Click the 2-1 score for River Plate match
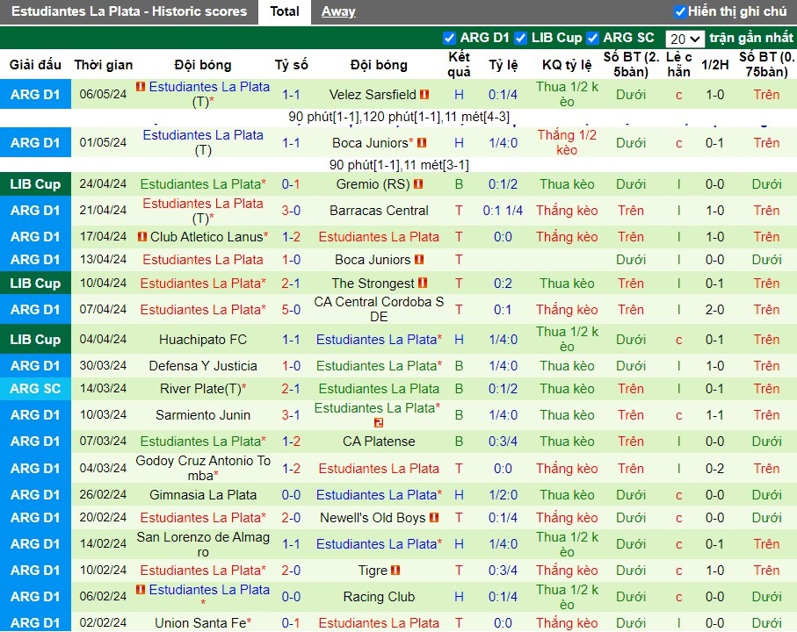The height and width of the screenshot is (632, 797). tap(291, 388)
